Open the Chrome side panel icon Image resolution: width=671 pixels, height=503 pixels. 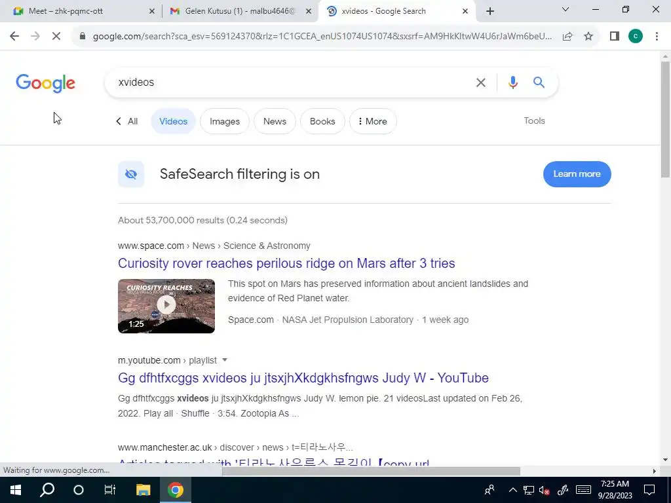[x=615, y=37]
